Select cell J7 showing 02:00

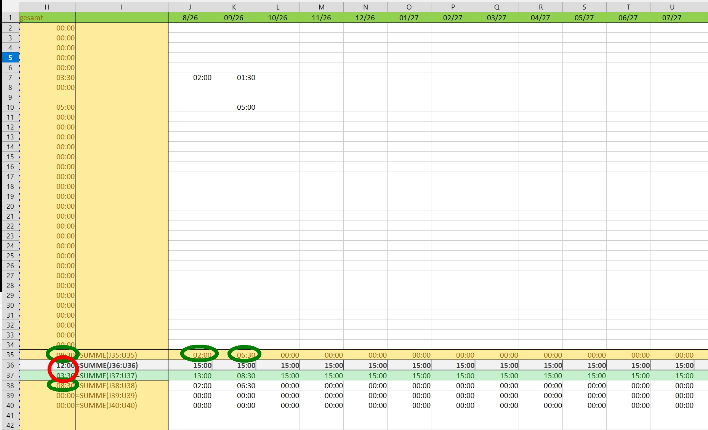pyautogui.click(x=190, y=77)
